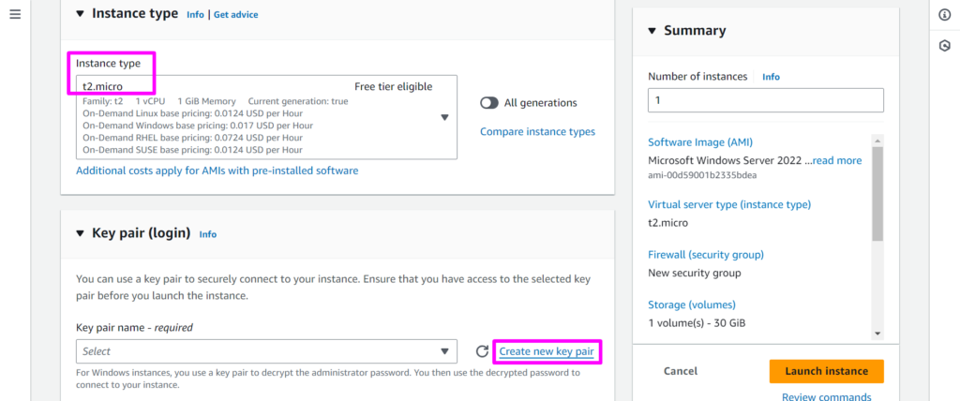Collapse the Key pair (login) section
This screenshot has width=960, height=401.
[x=79, y=233]
